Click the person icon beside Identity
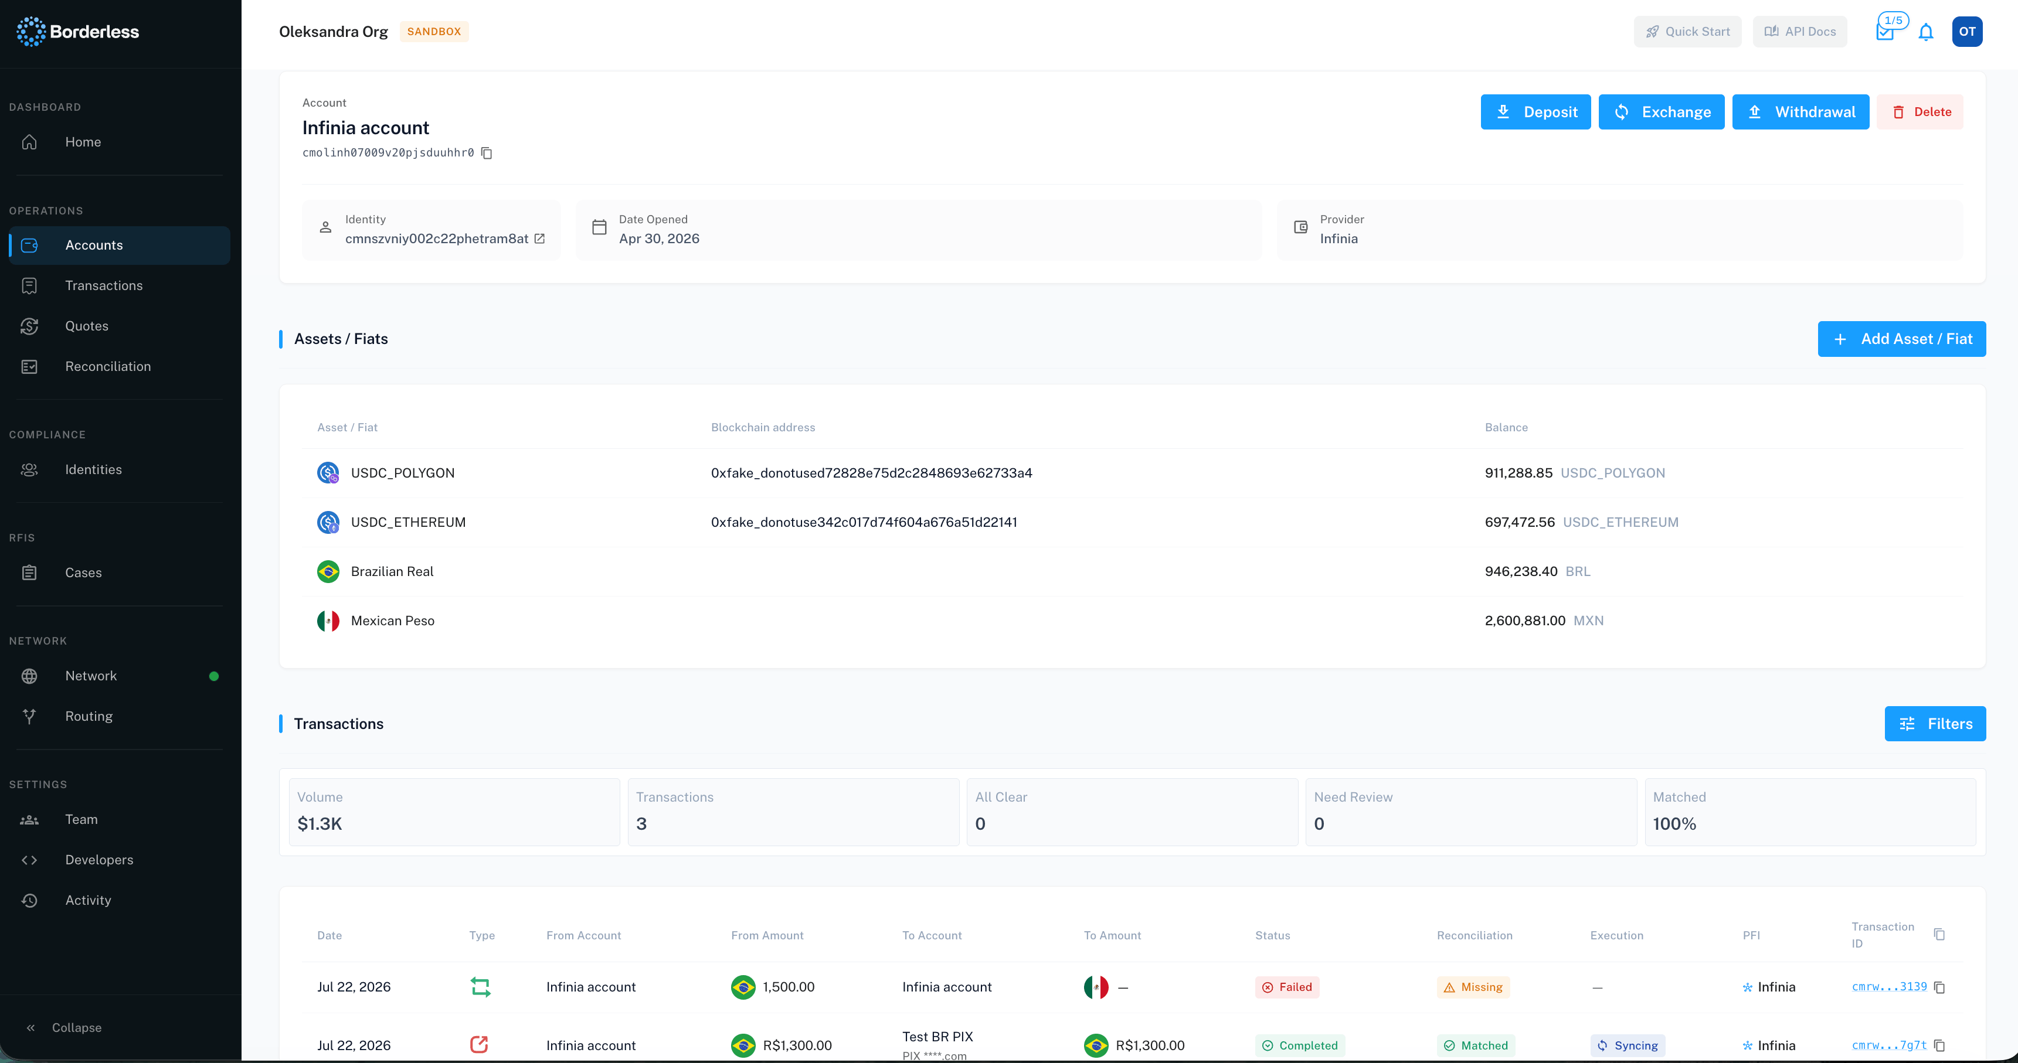 tap(325, 228)
